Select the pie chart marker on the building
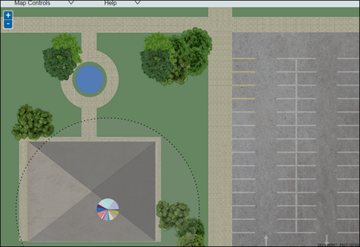The image size is (360, 247). 108,210
